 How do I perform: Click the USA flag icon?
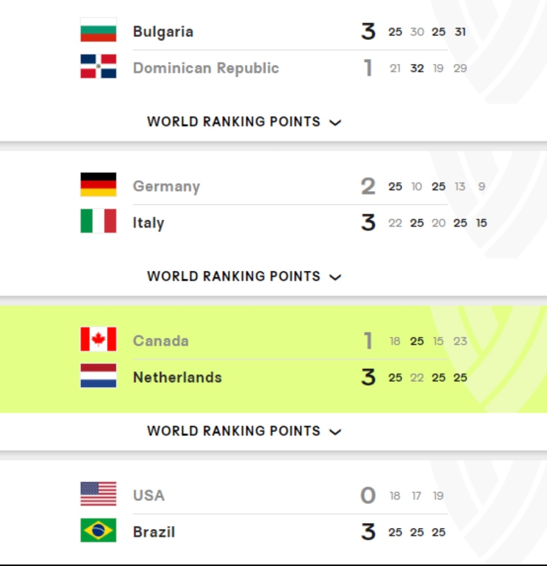click(x=98, y=494)
